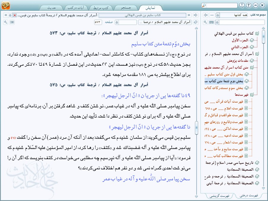Open فهرست اشعار index
The height and width of the screenshot is (201, 268).
tap(224, 142)
